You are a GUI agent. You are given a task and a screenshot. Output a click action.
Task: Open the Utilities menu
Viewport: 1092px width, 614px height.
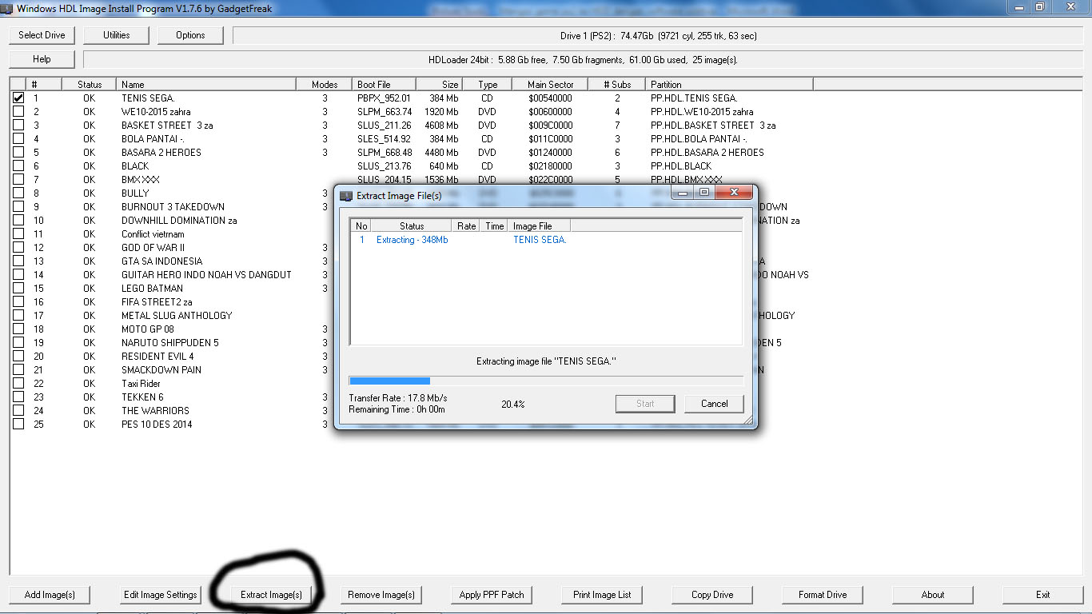pyautogui.click(x=115, y=34)
